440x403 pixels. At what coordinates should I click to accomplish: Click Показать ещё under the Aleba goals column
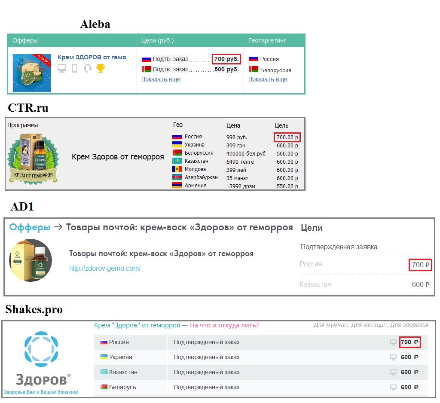point(161,79)
